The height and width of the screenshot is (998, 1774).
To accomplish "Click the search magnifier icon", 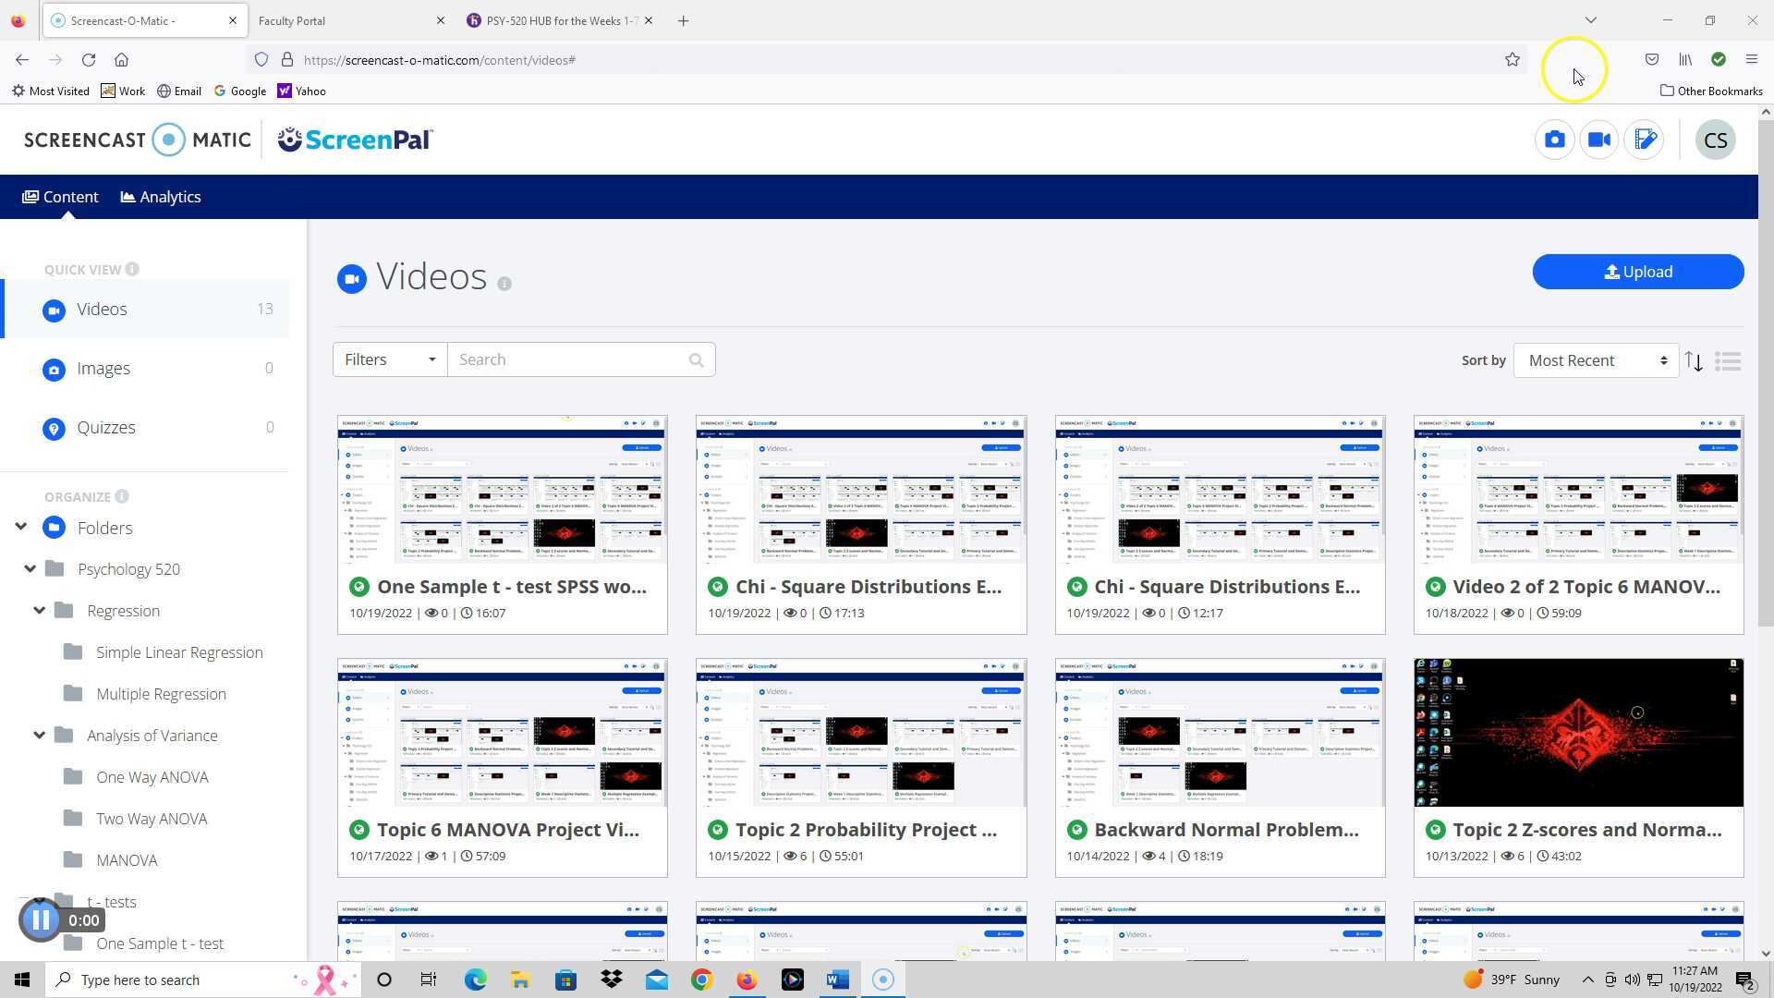I will point(696,360).
